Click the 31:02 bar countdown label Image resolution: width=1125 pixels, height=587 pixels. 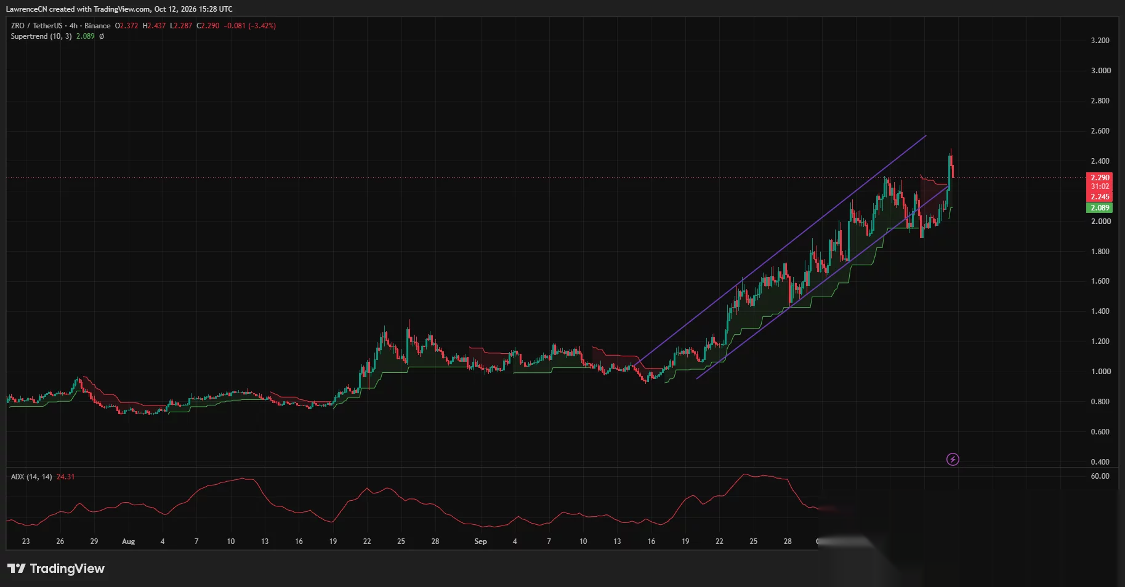coord(1099,186)
